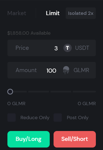The height and width of the screenshot is (150, 103).
Task: Select the Limit order tab
Action: pos(53,13)
